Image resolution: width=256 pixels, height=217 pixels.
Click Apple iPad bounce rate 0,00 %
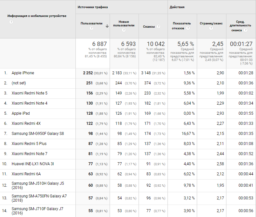coord(189,113)
